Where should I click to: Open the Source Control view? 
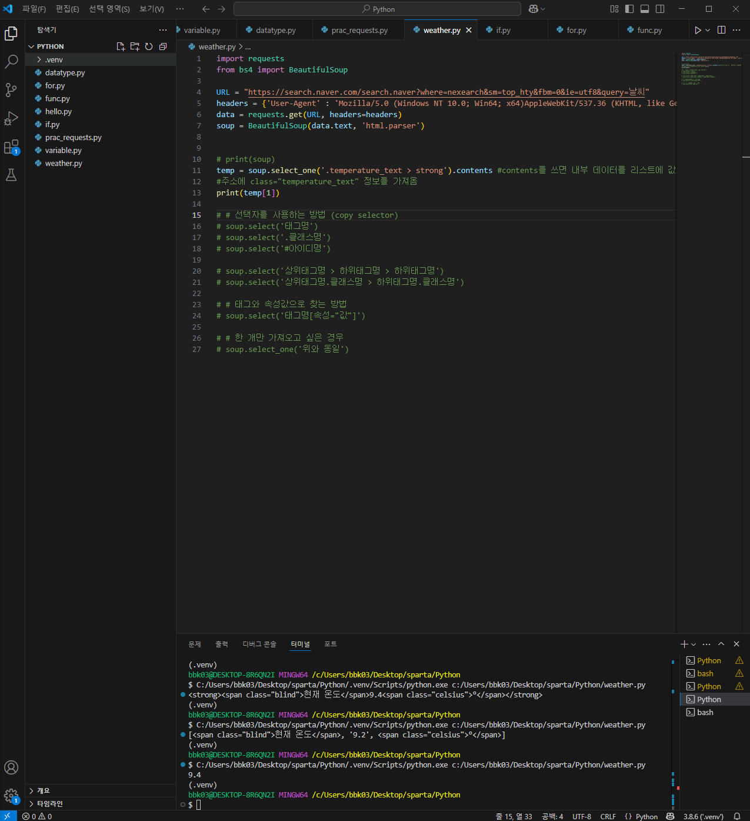11,89
